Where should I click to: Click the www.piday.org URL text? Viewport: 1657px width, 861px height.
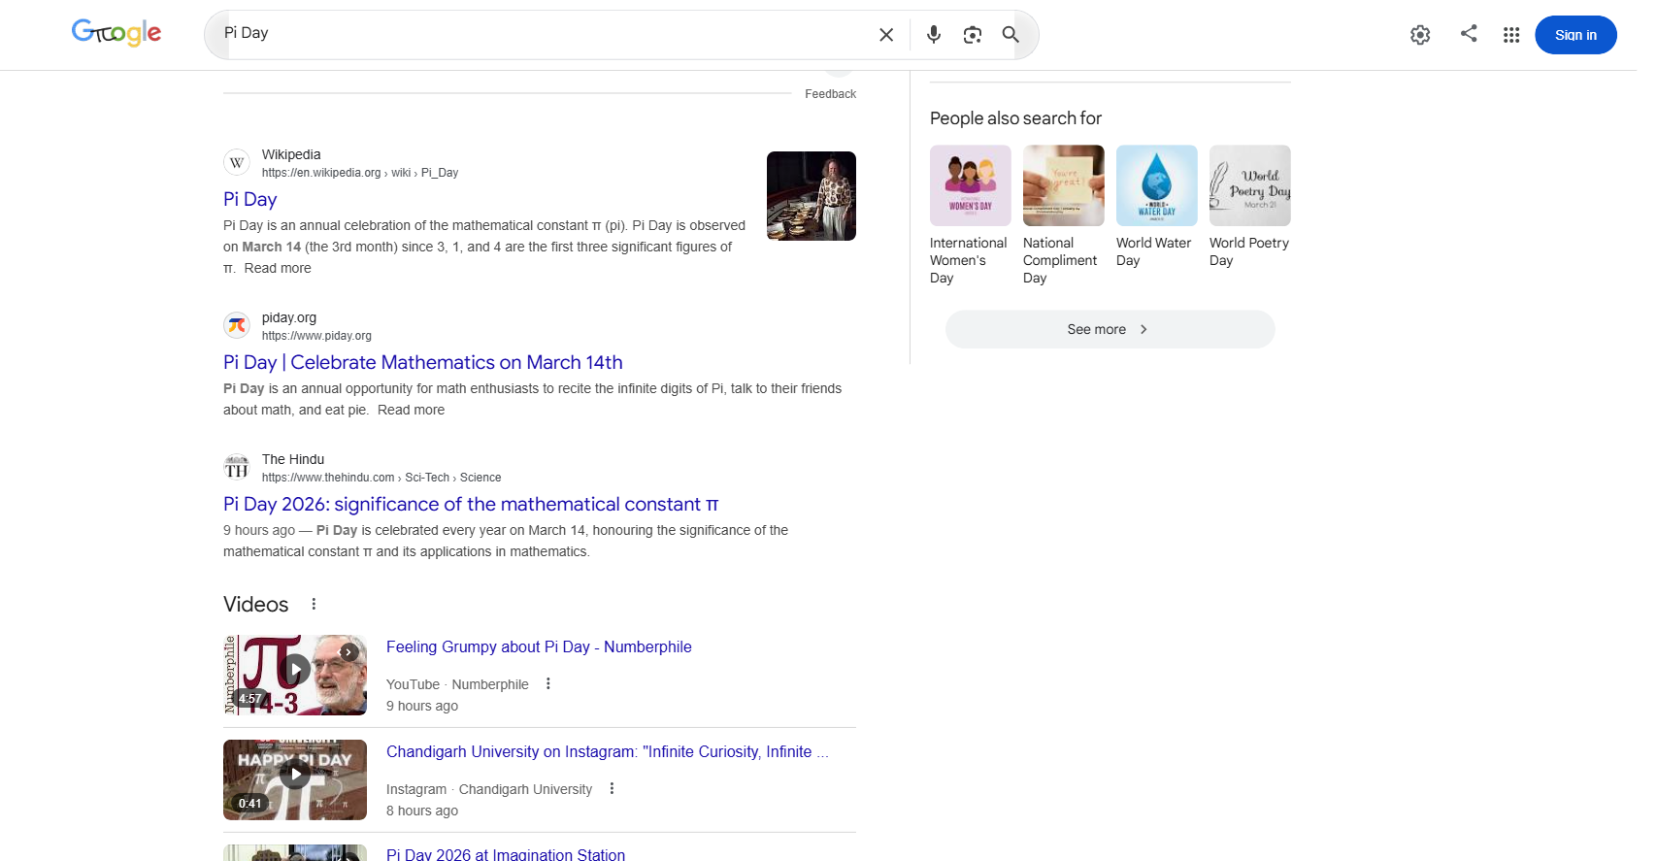click(x=316, y=336)
